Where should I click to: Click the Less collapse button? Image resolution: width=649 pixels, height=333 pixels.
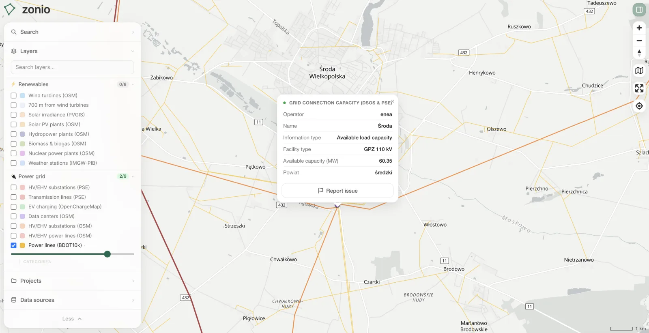72,319
